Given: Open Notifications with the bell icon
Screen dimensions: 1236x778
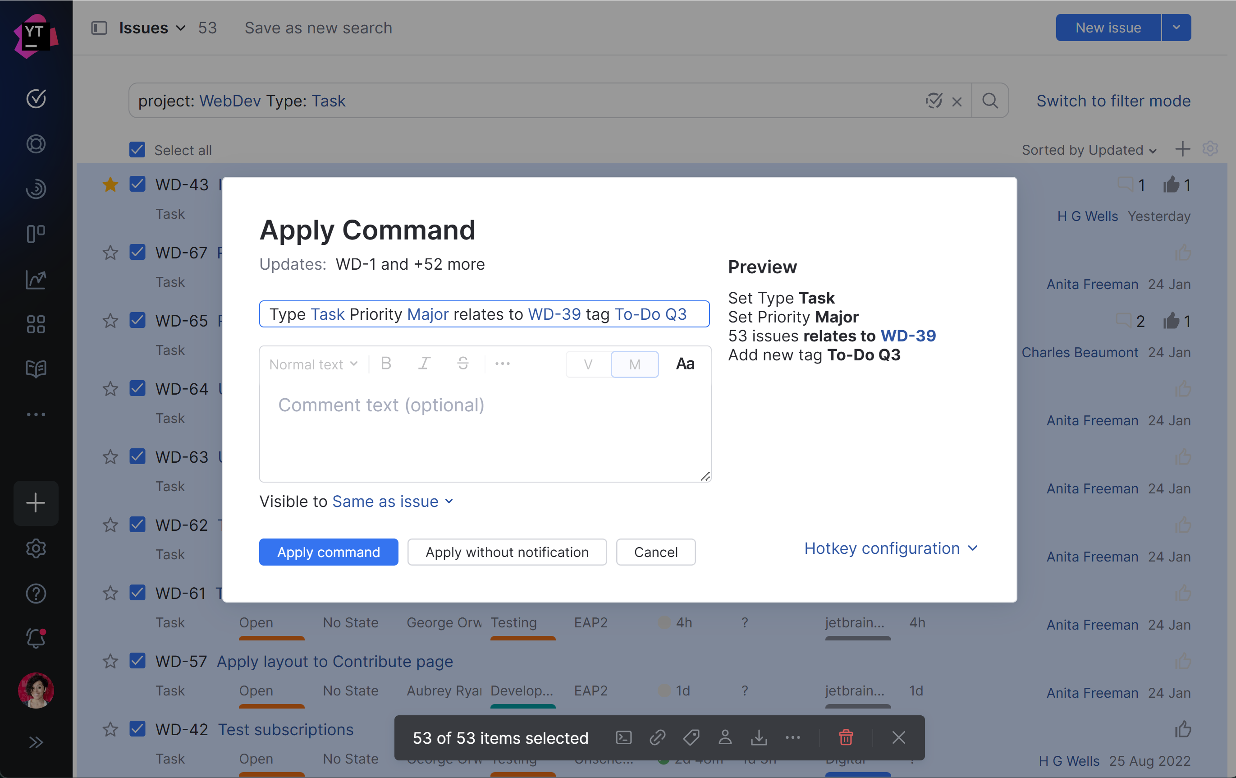Looking at the screenshot, I should 36,638.
